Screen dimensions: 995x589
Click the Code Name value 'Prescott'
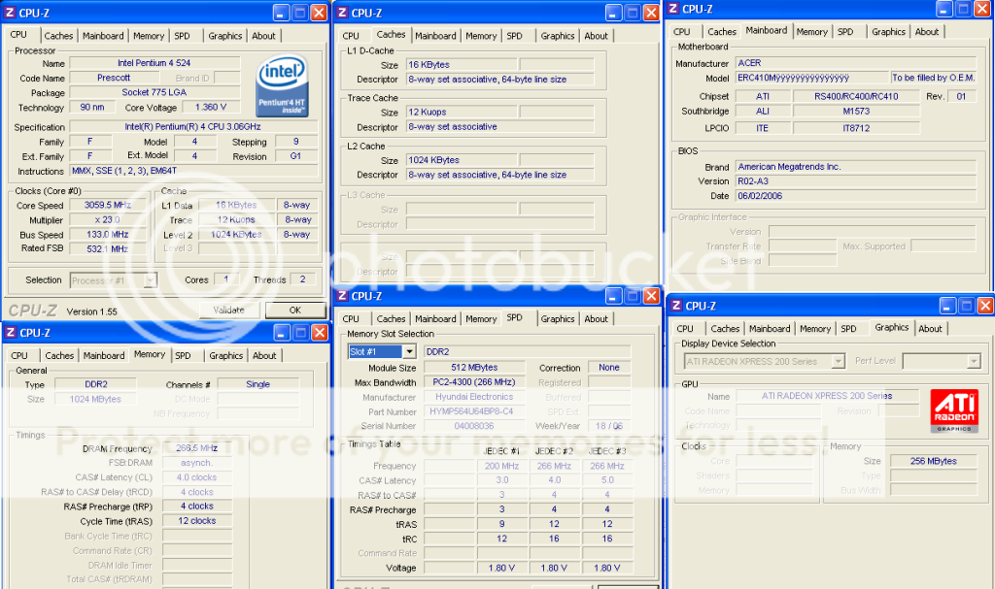point(114,78)
